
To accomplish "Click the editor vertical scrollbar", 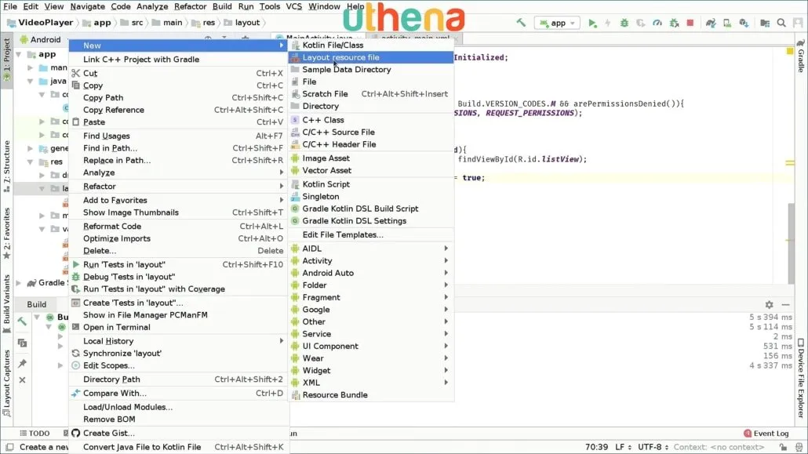I will [x=791, y=243].
